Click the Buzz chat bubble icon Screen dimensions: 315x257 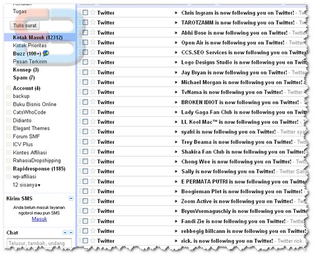click(46, 53)
